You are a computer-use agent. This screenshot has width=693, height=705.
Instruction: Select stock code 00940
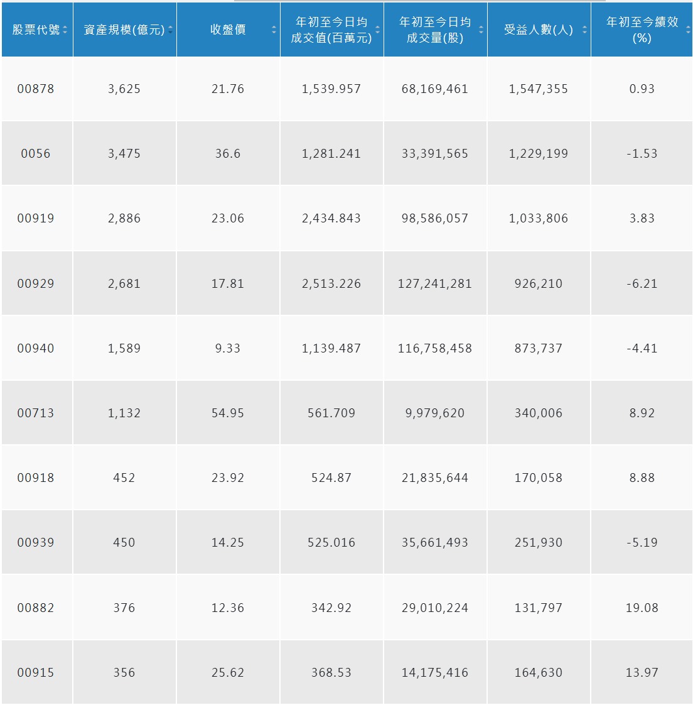(x=36, y=348)
